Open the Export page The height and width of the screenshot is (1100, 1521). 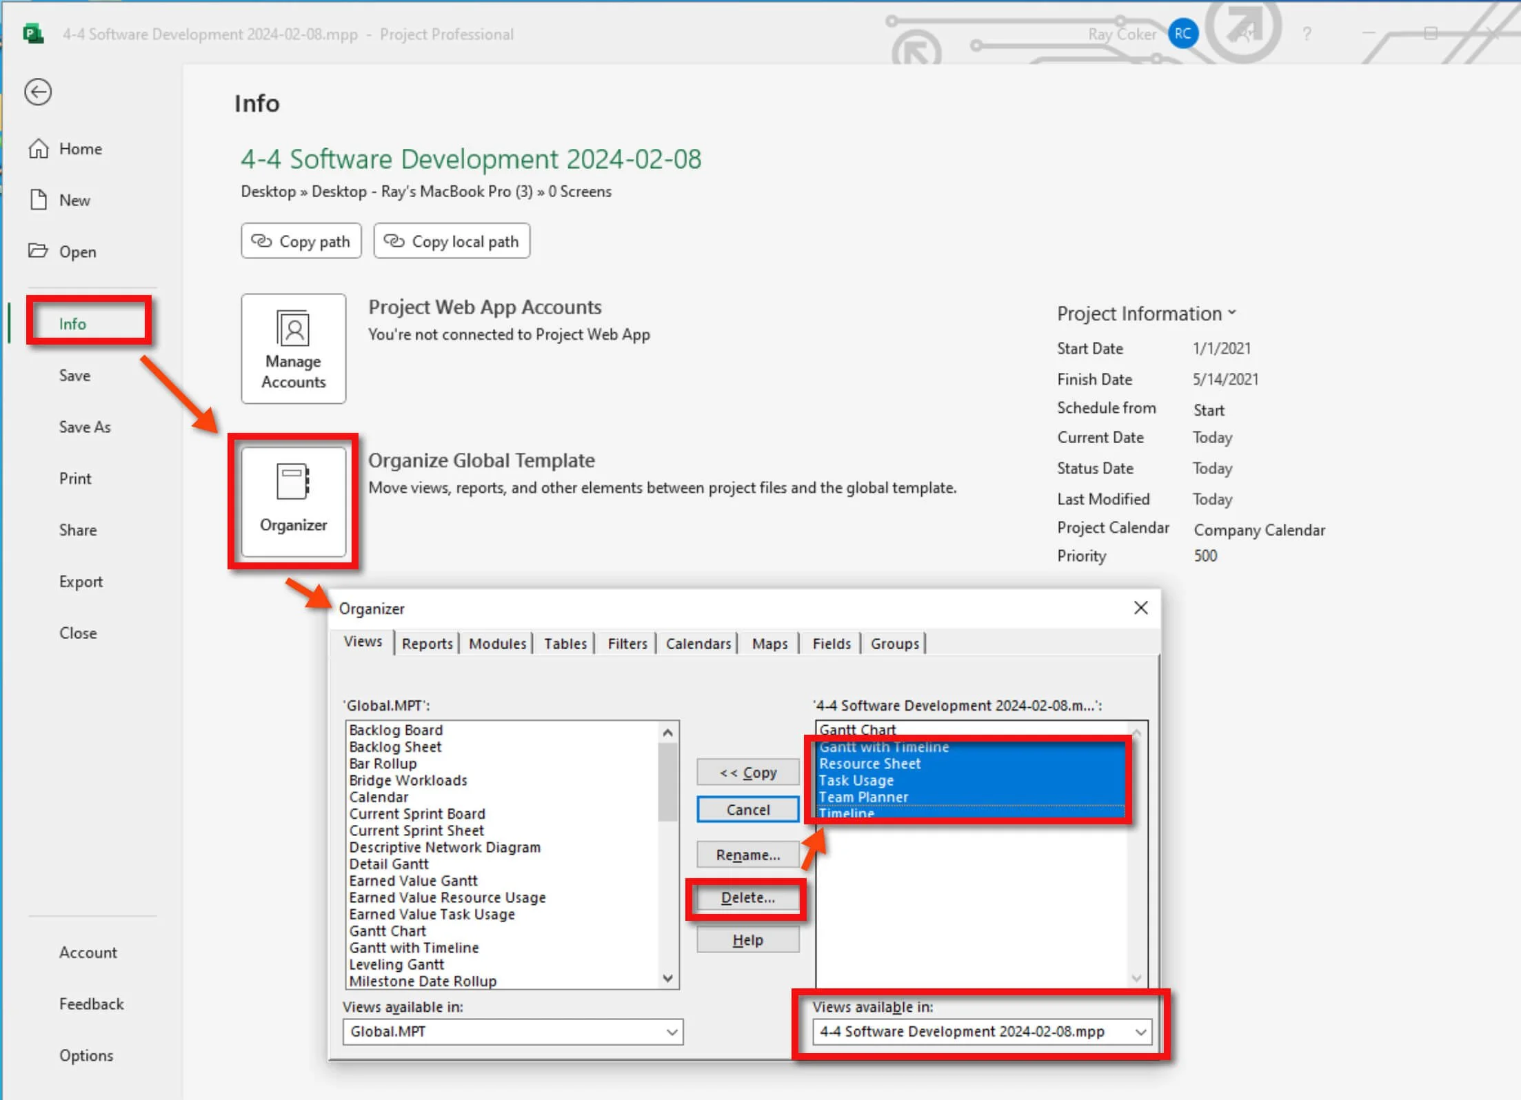(81, 581)
